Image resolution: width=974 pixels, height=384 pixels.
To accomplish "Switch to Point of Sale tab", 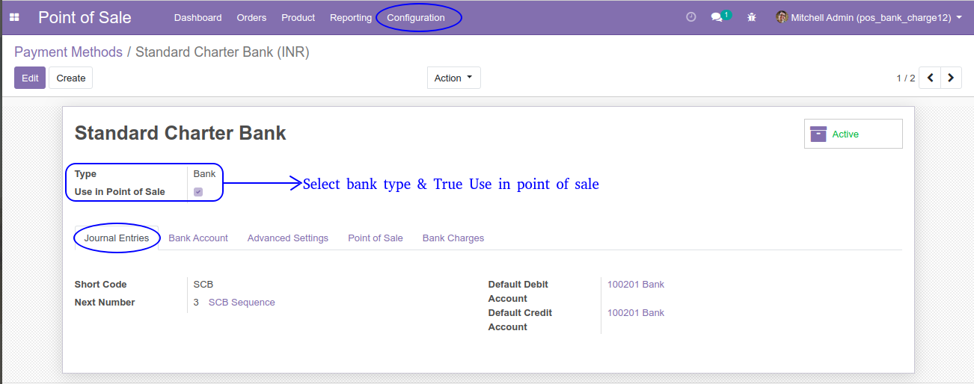I will pyautogui.click(x=376, y=238).
